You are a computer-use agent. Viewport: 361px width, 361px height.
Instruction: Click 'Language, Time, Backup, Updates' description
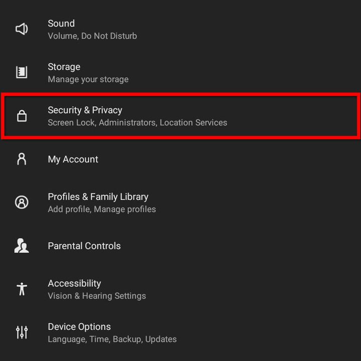(x=112, y=339)
